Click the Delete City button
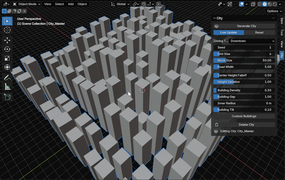285x180 pixels. 244,125
